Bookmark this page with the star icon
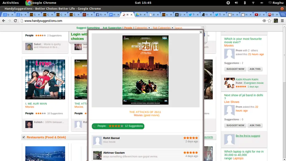Image resolution: width=286 pixels, height=161 pixels. pyautogui.click(x=270, y=21)
